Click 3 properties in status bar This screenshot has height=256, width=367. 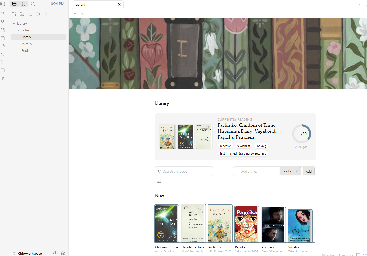tap(346, 255)
